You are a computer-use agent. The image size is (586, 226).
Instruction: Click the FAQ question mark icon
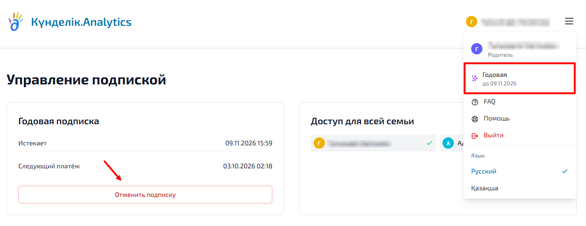click(x=475, y=102)
